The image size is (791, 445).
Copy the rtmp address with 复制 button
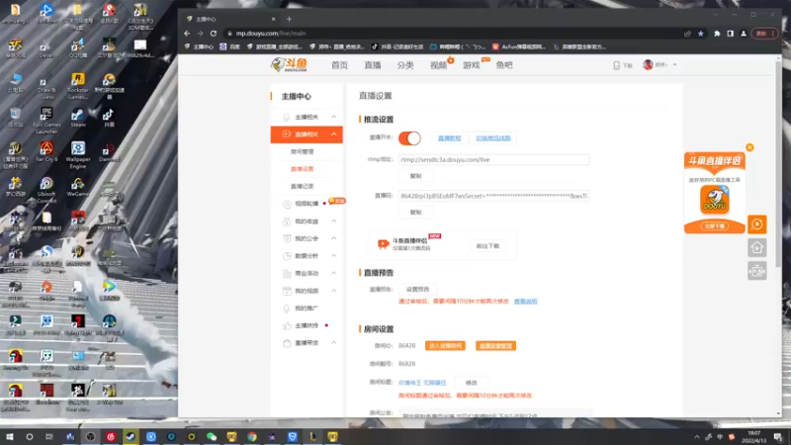tap(415, 176)
